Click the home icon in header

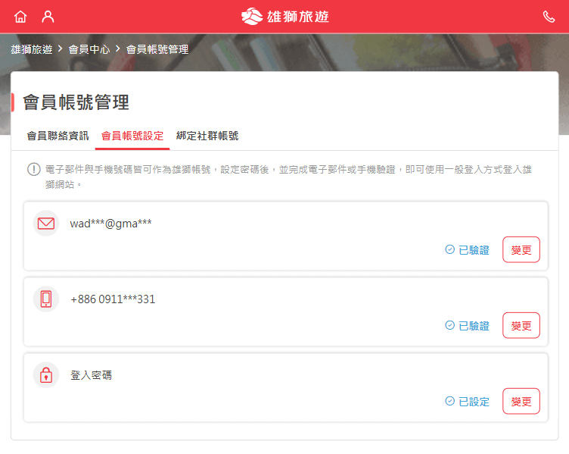[x=20, y=17]
